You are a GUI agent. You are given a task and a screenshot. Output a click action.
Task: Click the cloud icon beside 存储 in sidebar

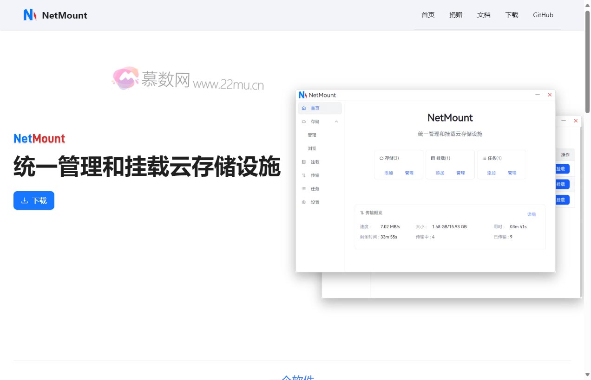coord(304,121)
